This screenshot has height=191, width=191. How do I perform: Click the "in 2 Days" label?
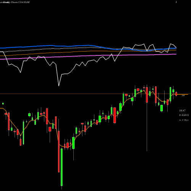(184, 120)
